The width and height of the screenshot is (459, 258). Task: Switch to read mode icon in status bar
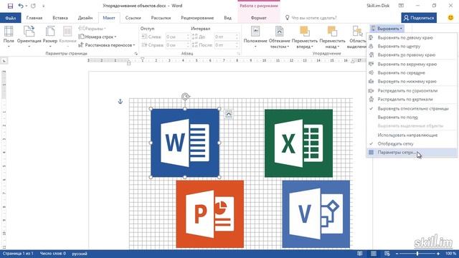(360, 253)
